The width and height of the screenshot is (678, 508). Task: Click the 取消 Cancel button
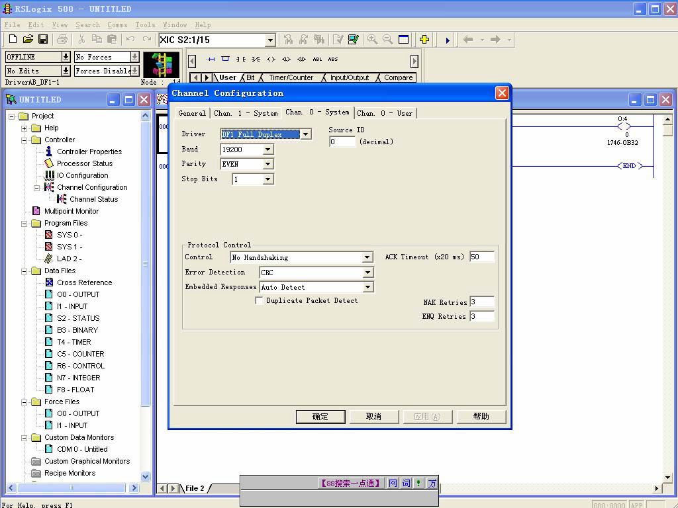click(373, 417)
